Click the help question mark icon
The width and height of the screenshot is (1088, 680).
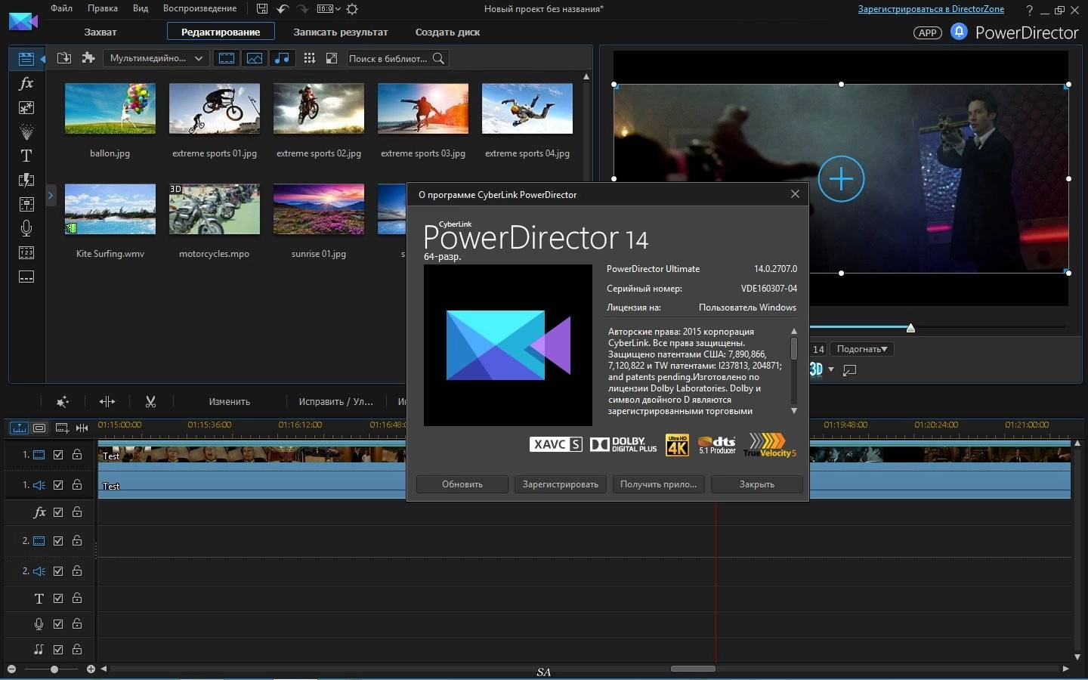pos(1029,10)
